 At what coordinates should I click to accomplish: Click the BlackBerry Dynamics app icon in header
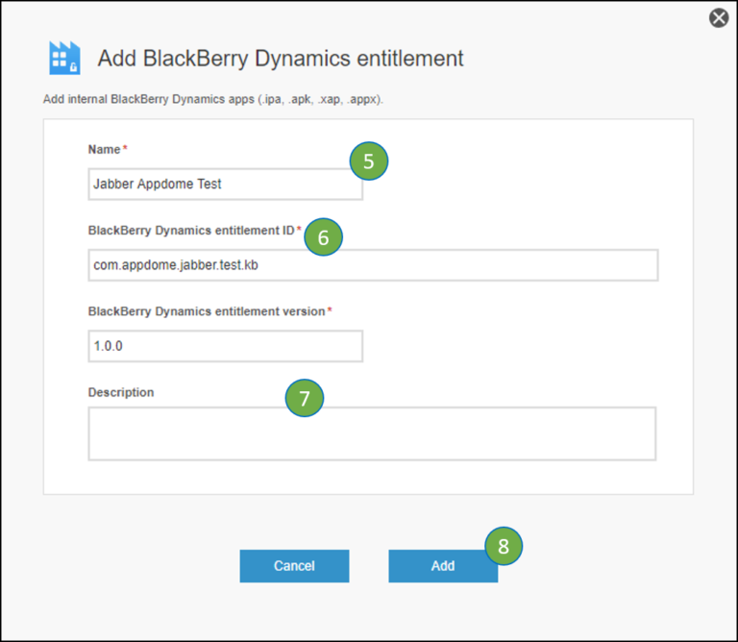pyautogui.click(x=65, y=59)
